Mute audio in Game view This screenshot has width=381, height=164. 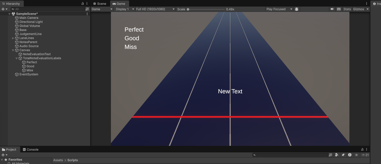332,9
